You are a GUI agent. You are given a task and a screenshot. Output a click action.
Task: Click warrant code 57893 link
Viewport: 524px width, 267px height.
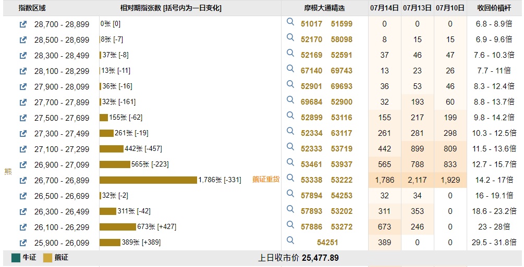tap(312, 211)
